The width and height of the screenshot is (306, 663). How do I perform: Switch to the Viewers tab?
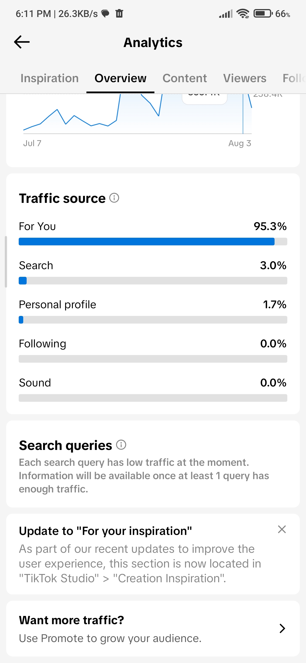(x=245, y=78)
